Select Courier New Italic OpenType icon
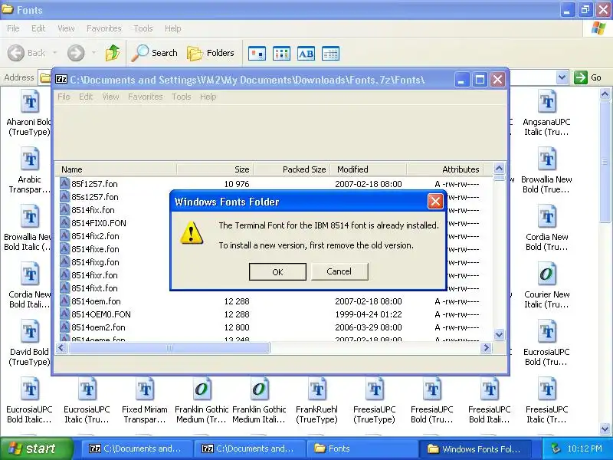 point(546,274)
